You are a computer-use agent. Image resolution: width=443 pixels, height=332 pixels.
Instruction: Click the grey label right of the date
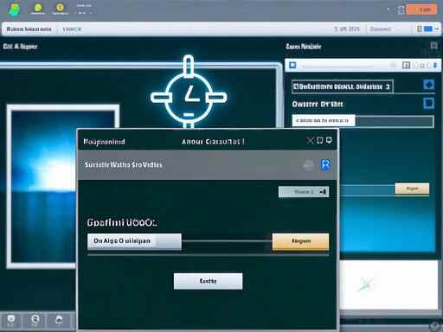(x=381, y=29)
